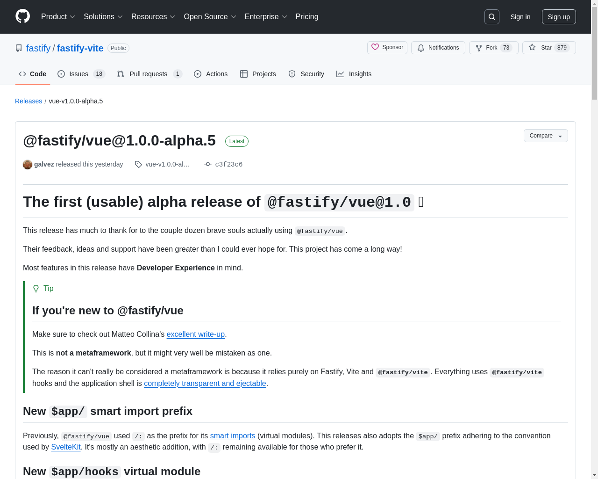Click the repository book icon

pos(19,48)
